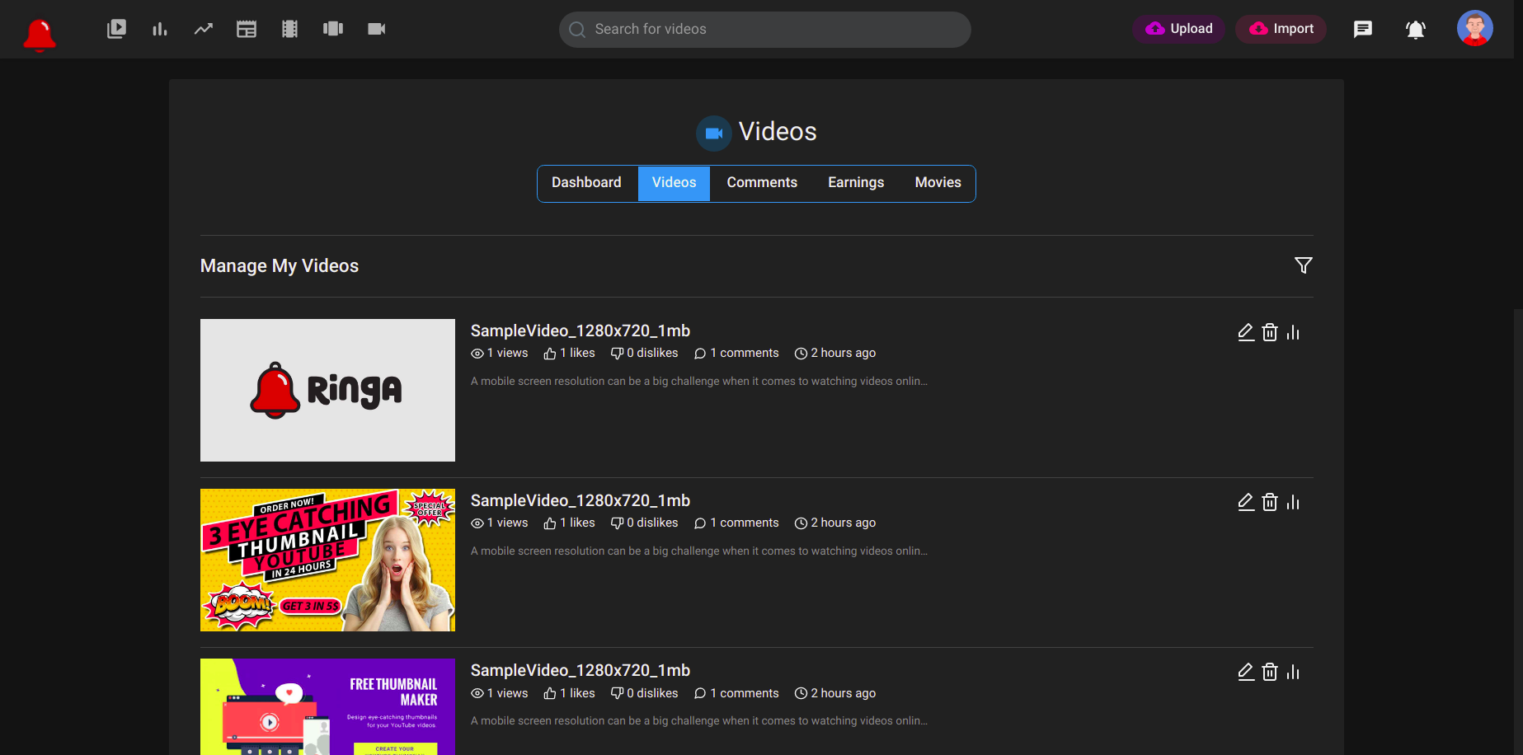Image resolution: width=1523 pixels, height=755 pixels.
Task: Edit the Eye Catching Thumbnail video
Action: [x=1246, y=502]
